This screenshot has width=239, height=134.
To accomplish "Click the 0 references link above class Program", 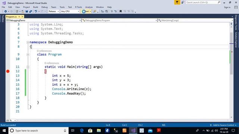I will [44, 51].
